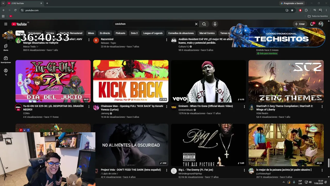The width and height of the screenshot is (330, 186).
Task: Select the Pódcasts filter chip
Action: pyautogui.click(x=120, y=33)
